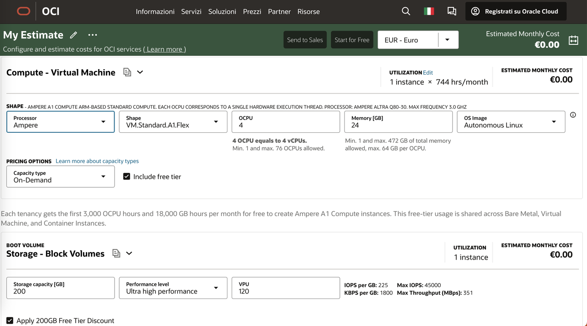
Task: Edit estimate name with pencil icon
Action: (x=73, y=35)
